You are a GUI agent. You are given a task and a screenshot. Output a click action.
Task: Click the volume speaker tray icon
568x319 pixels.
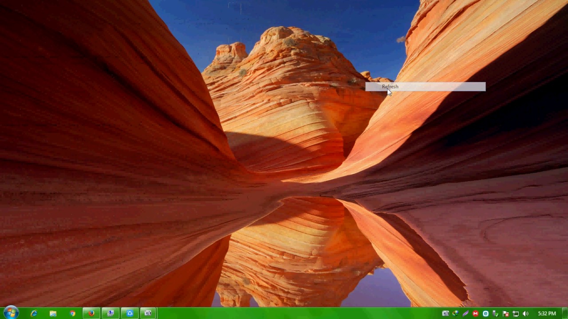point(525,314)
